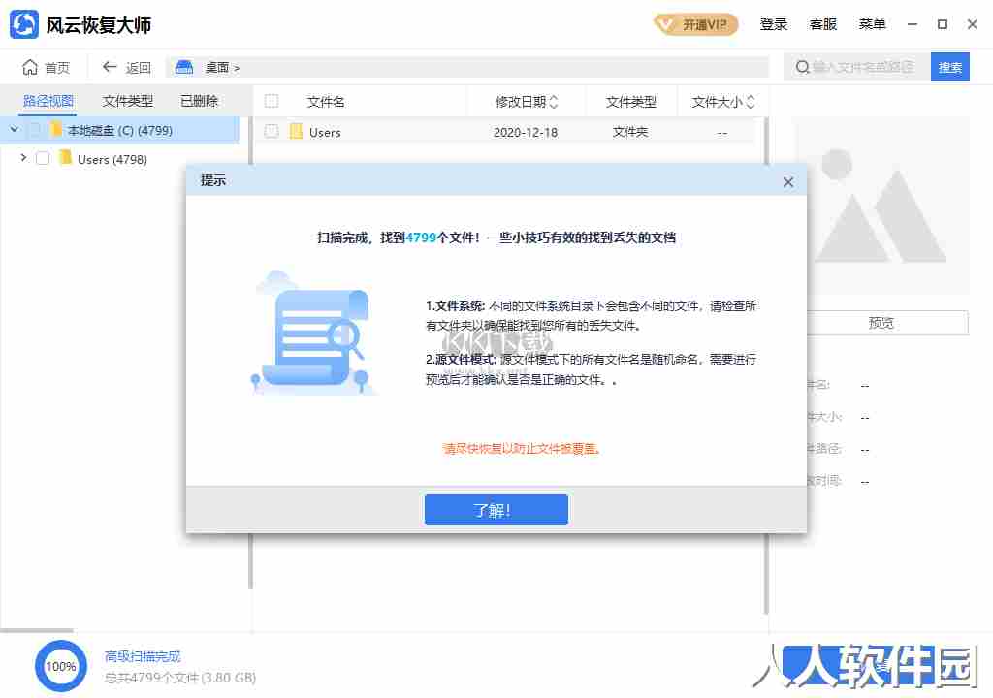Click 登录 to sign in
Image resolution: width=993 pixels, height=698 pixels.
pos(773,24)
